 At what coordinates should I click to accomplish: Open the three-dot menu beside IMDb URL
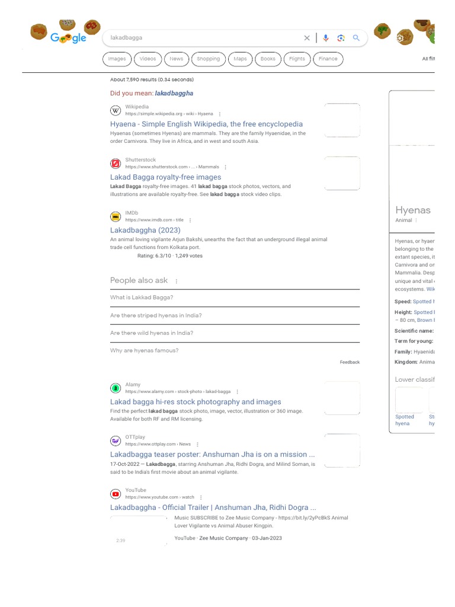click(190, 220)
